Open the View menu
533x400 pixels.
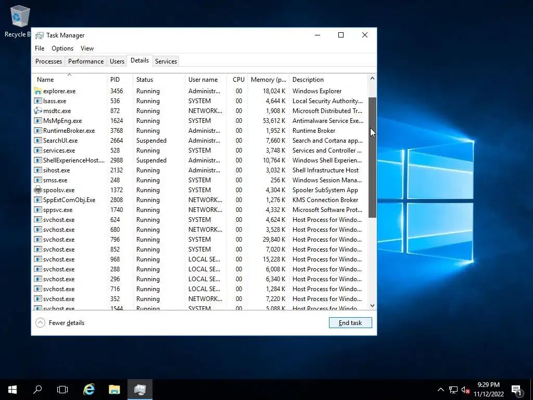click(87, 48)
